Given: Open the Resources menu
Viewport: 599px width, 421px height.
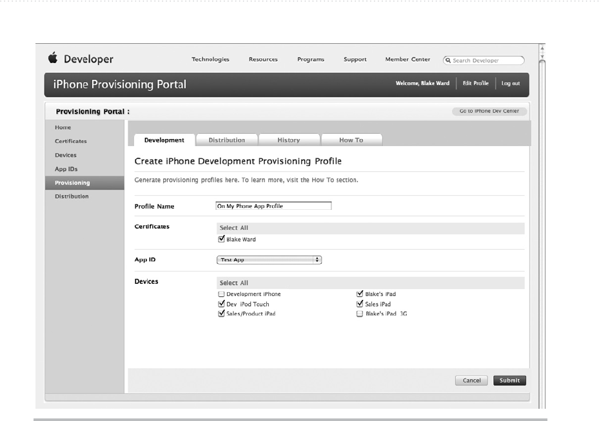Looking at the screenshot, I should (x=263, y=59).
